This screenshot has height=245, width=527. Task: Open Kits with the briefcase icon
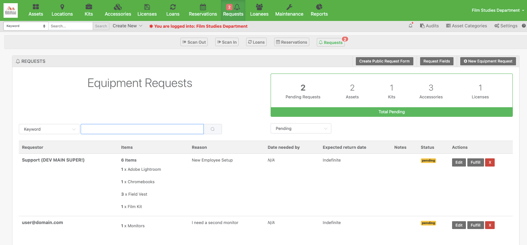pos(89,10)
